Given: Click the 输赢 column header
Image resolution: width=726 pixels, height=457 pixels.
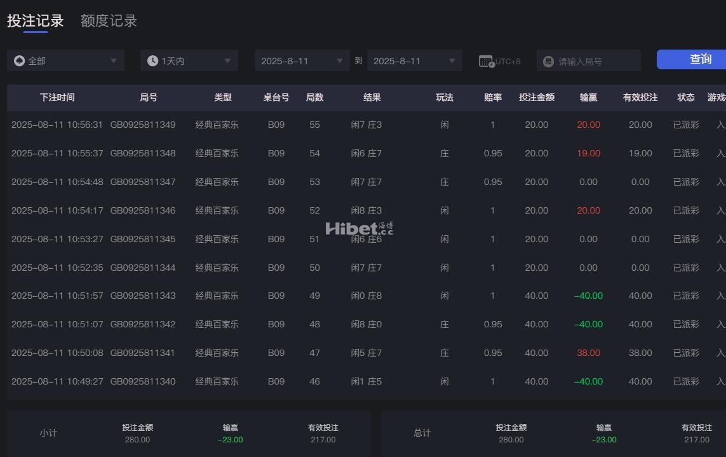Looking at the screenshot, I should point(588,97).
